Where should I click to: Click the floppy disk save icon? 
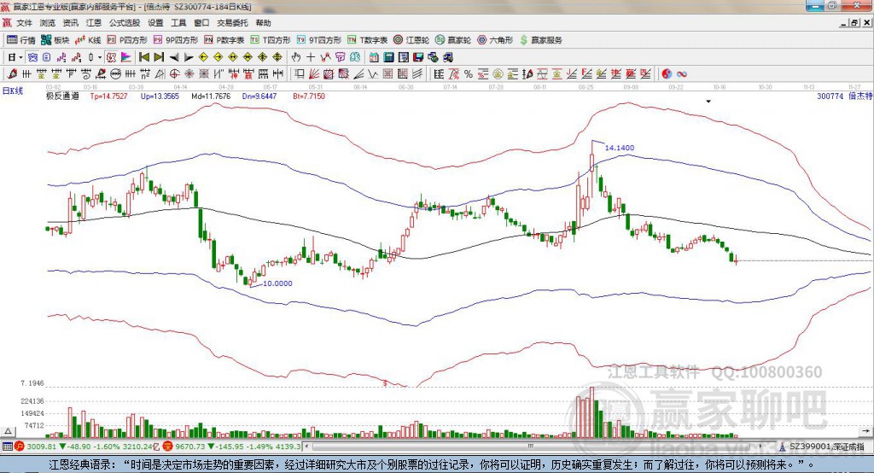point(418,57)
